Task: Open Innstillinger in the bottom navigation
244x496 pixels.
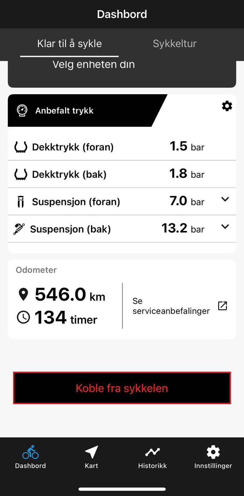Action: 213,457
